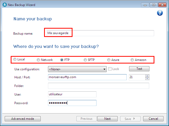Select the SFTP destination option
This screenshot has height=126, width=169.
(85, 60)
